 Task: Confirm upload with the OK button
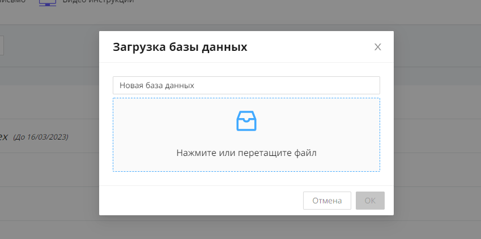pos(370,201)
